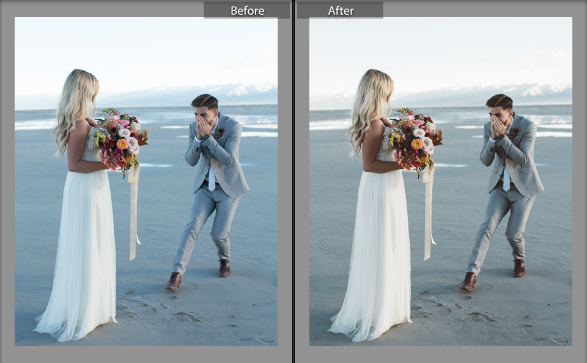This screenshot has height=363, width=587.
Task: Click the sky area in the After photo
Action: point(440,49)
